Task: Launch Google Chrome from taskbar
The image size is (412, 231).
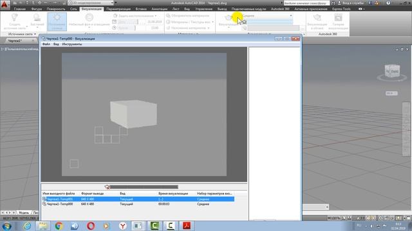Action: [59, 226]
